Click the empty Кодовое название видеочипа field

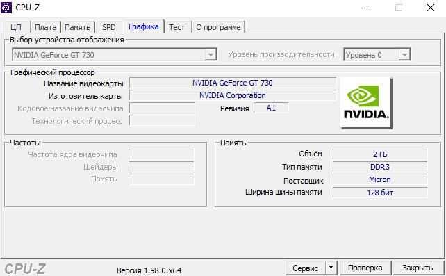coord(162,108)
